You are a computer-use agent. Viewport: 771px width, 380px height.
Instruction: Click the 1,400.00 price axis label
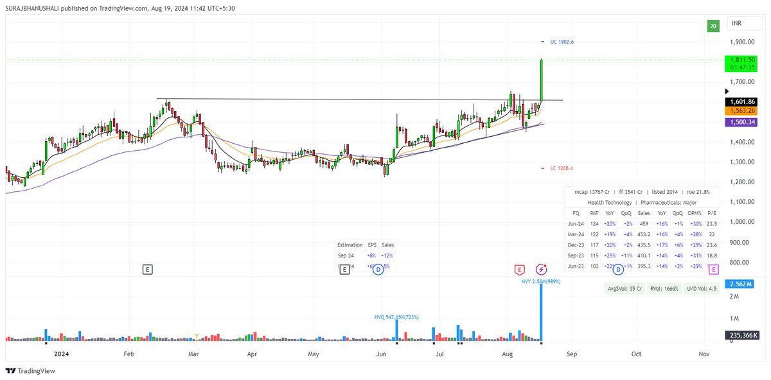pos(742,142)
